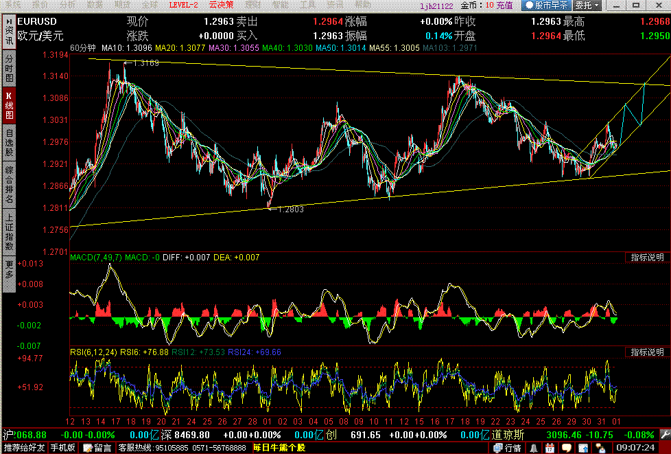Screen dimensions: 671x454
Task: Open the calendar icon in status bar
Action: (551, 448)
